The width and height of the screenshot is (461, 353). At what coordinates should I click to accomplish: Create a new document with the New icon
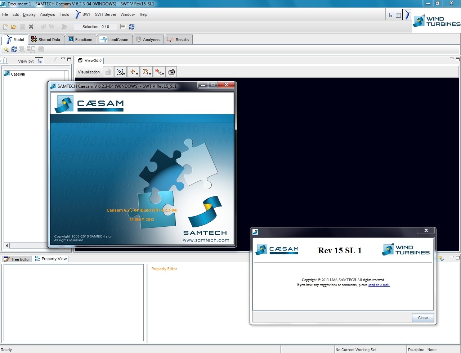(x=5, y=27)
